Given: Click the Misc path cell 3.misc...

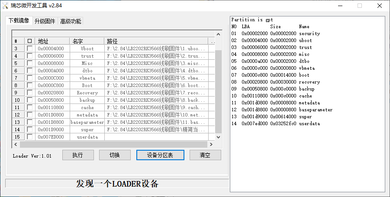Looking at the screenshot, I should click(x=156, y=63).
